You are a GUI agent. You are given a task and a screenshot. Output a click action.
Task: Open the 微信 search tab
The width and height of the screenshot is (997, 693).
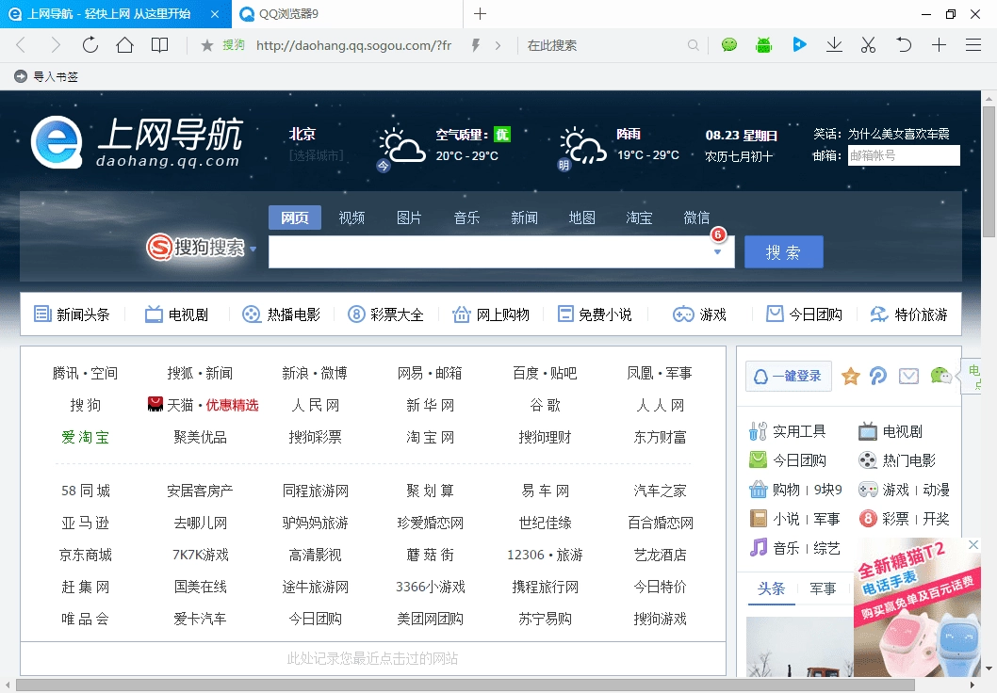click(x=696, y=218)
